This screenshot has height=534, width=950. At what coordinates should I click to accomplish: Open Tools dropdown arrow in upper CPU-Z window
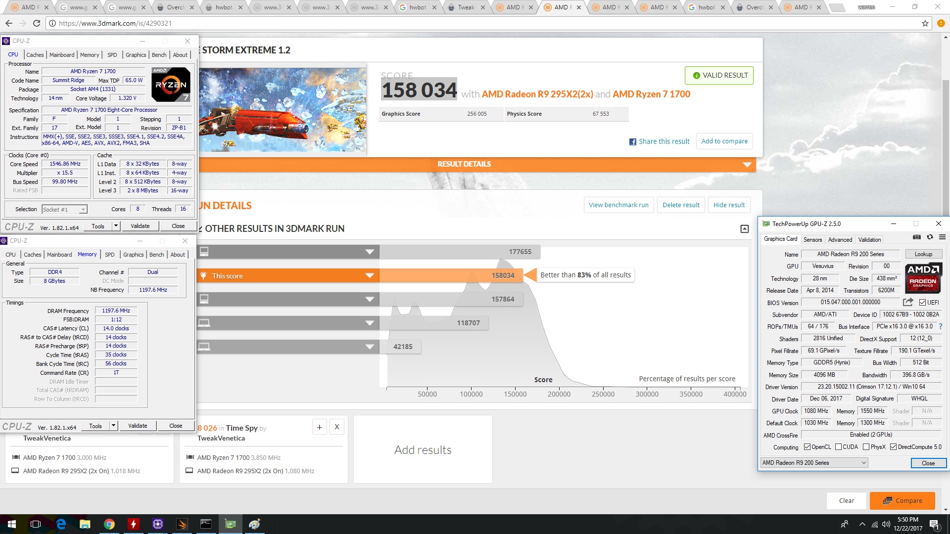116,226
